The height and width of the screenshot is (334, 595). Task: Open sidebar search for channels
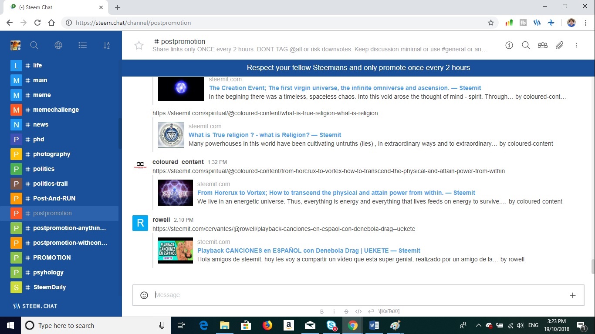click(x=34, y=45)
